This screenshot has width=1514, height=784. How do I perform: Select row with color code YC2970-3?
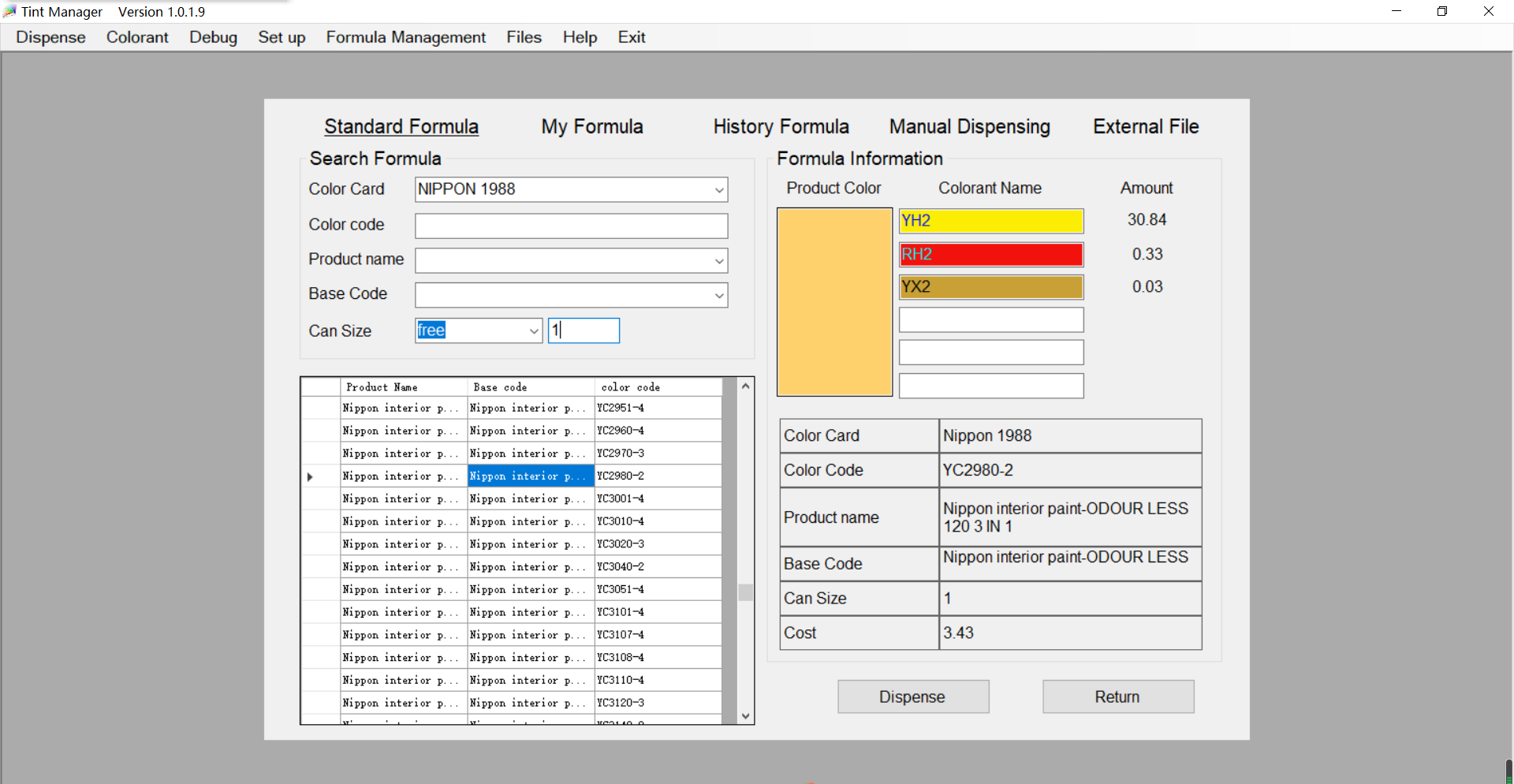(x=511, y=454)
